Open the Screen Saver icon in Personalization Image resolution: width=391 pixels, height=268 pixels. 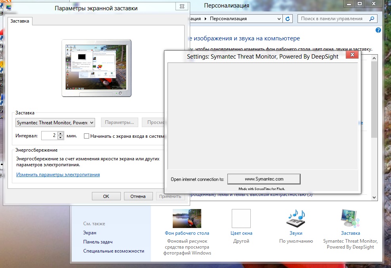(x=350, y=218)
